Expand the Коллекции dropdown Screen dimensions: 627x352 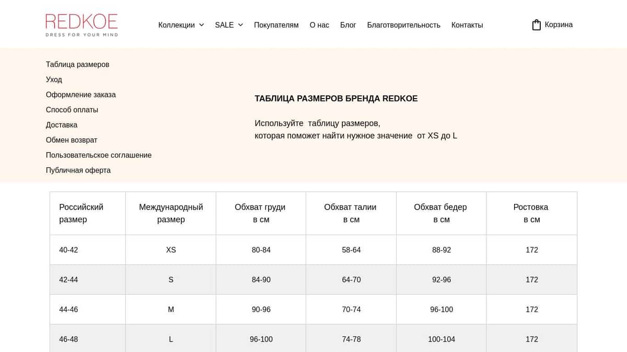point(177,25)
